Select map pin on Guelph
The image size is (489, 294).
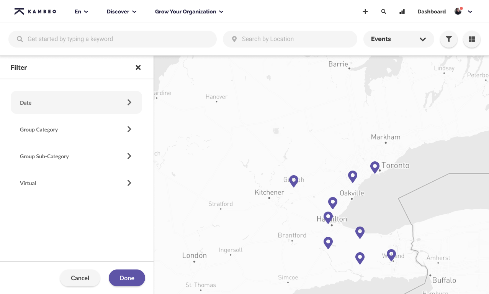click(x=294, y=181)
